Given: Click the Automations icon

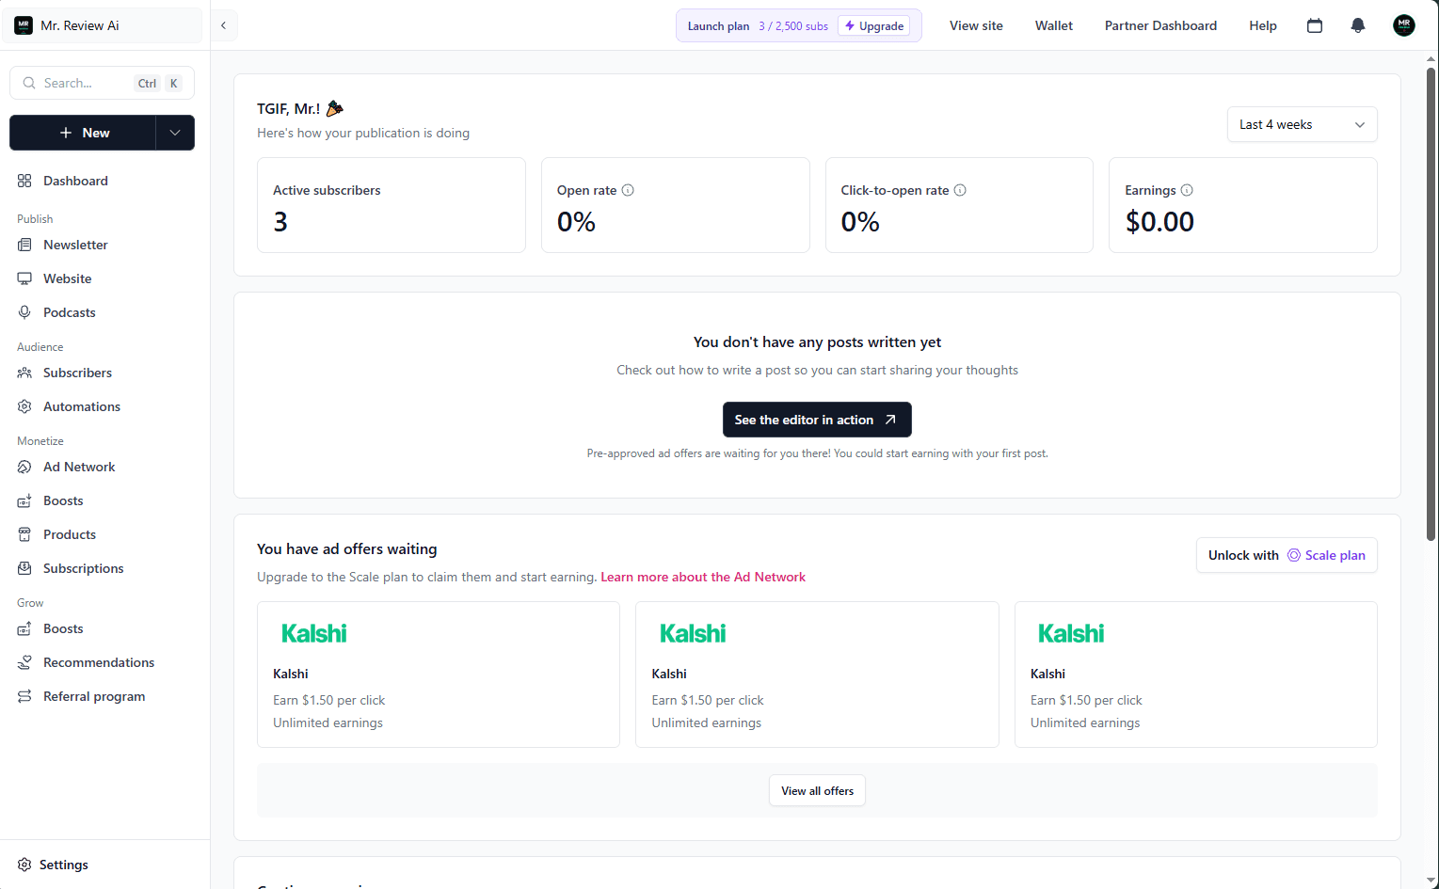Looking at the screenshot, I should [x=24, y=406].
